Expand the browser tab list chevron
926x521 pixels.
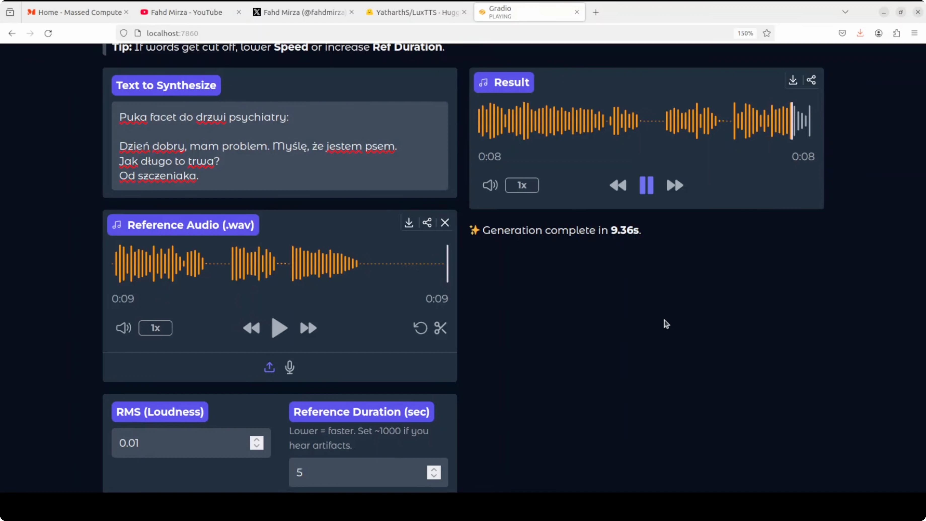click(x=845, y=12)
